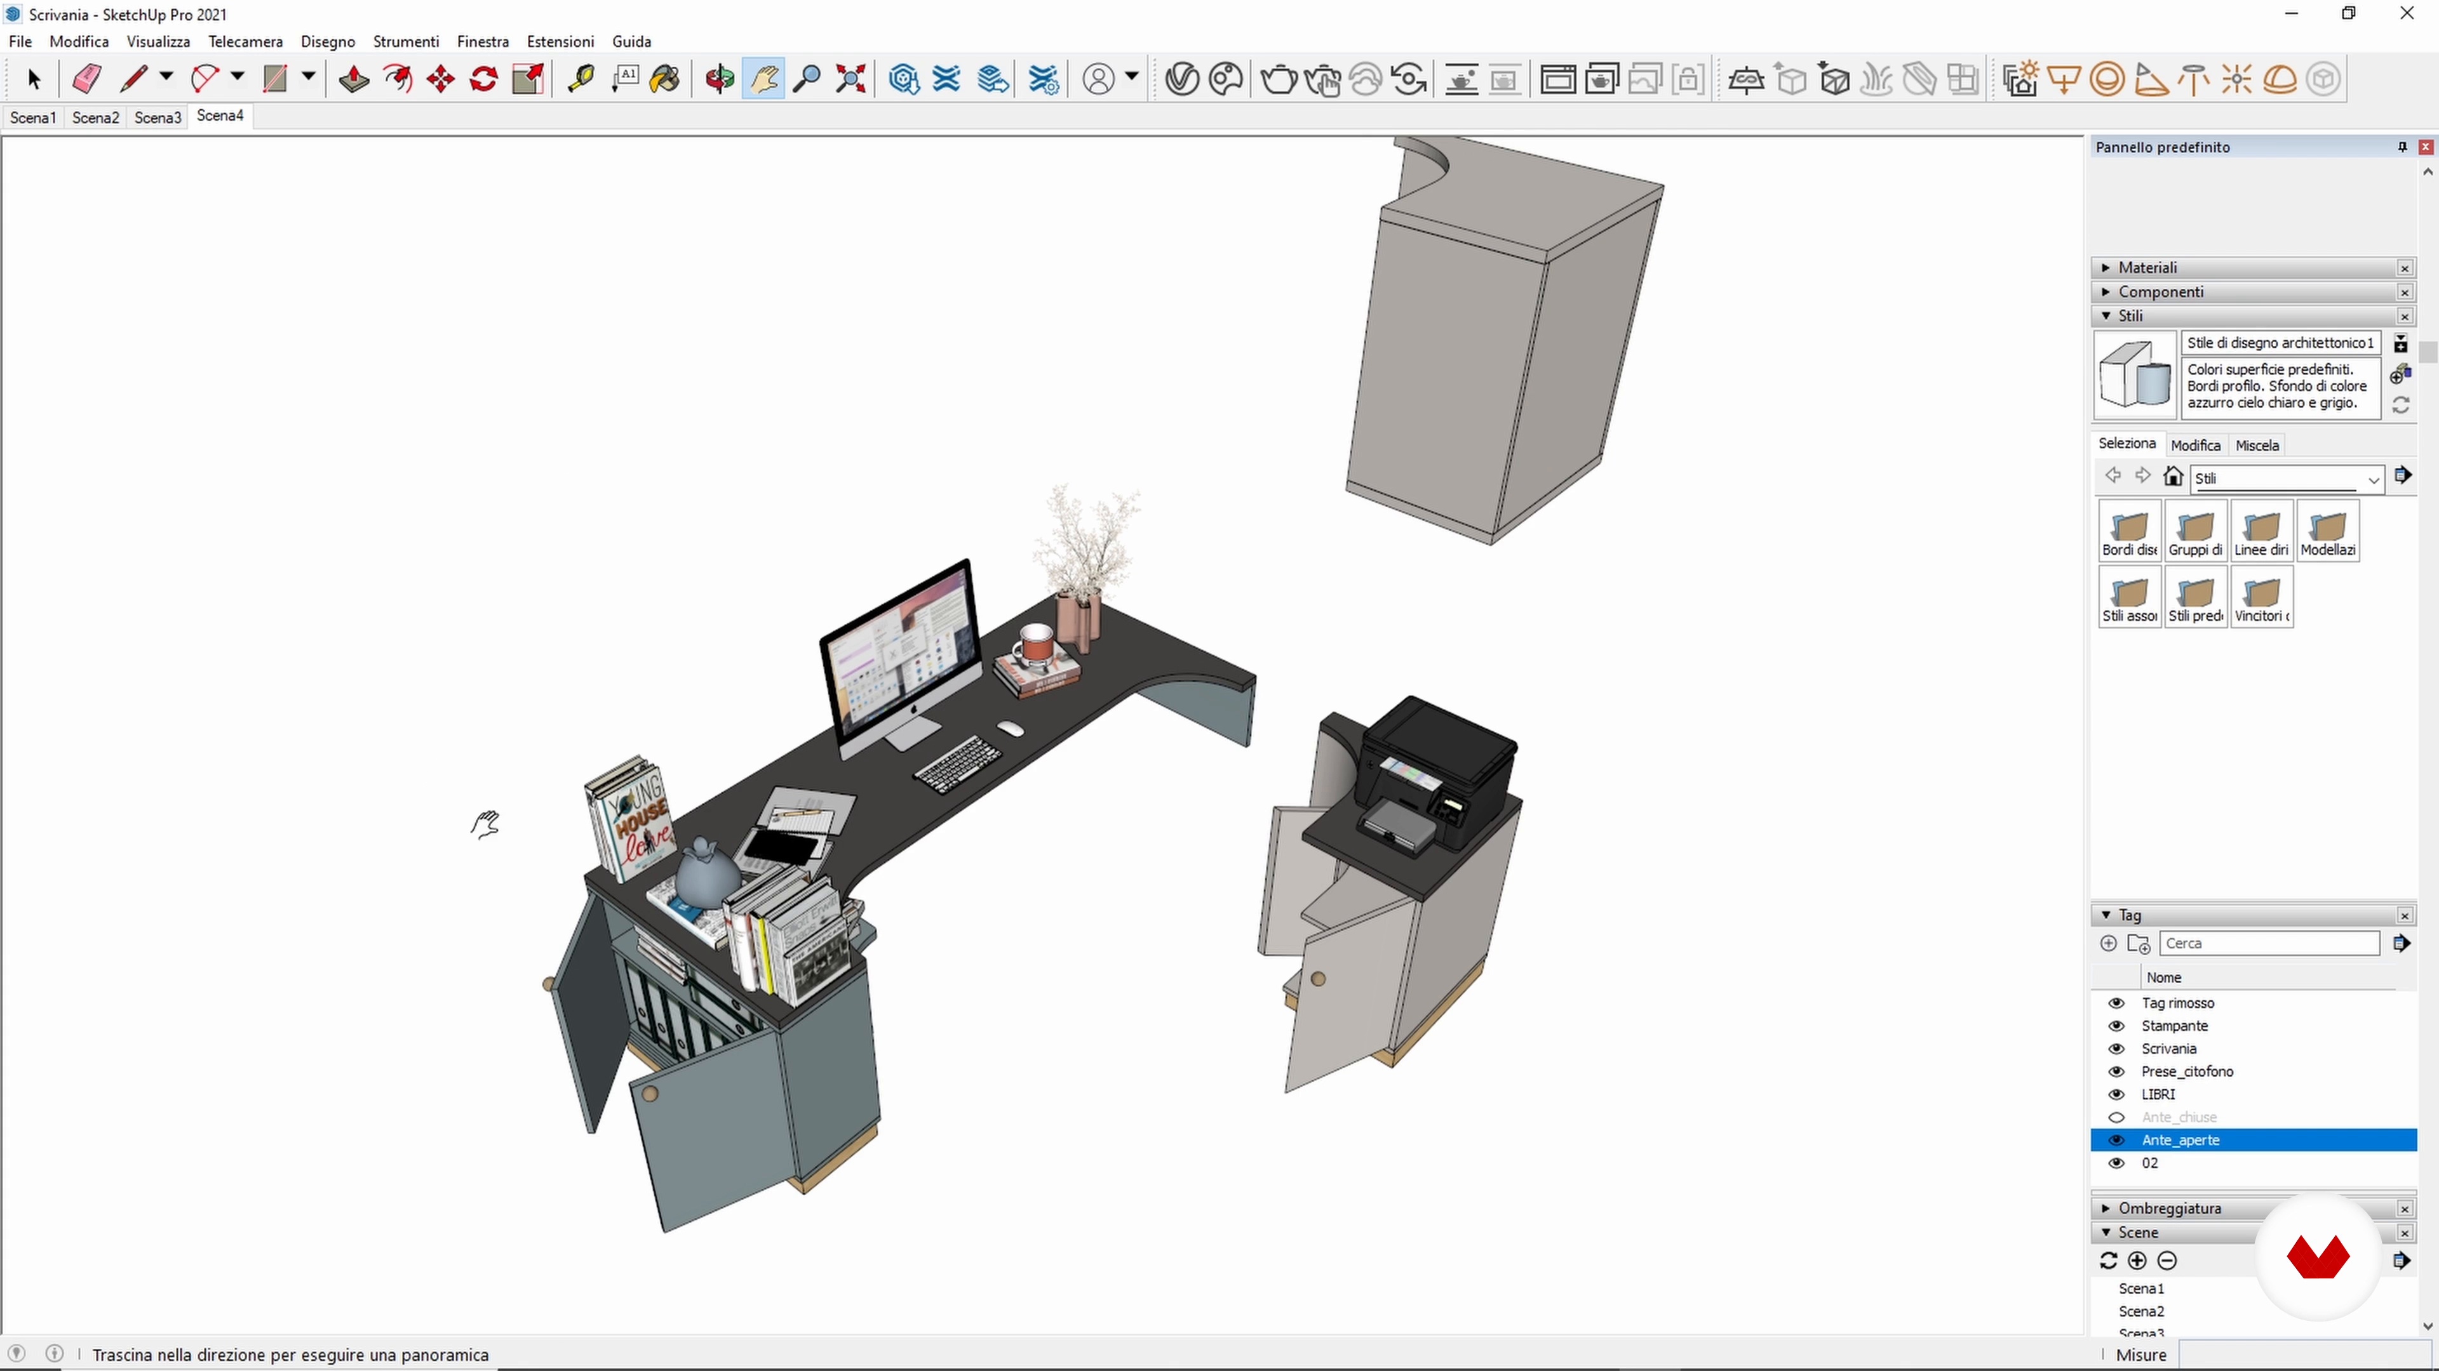Show the Ante_chiuse tag
The width and height of the screenshot is (2439, 1371).
[x=2116, y=1117]
